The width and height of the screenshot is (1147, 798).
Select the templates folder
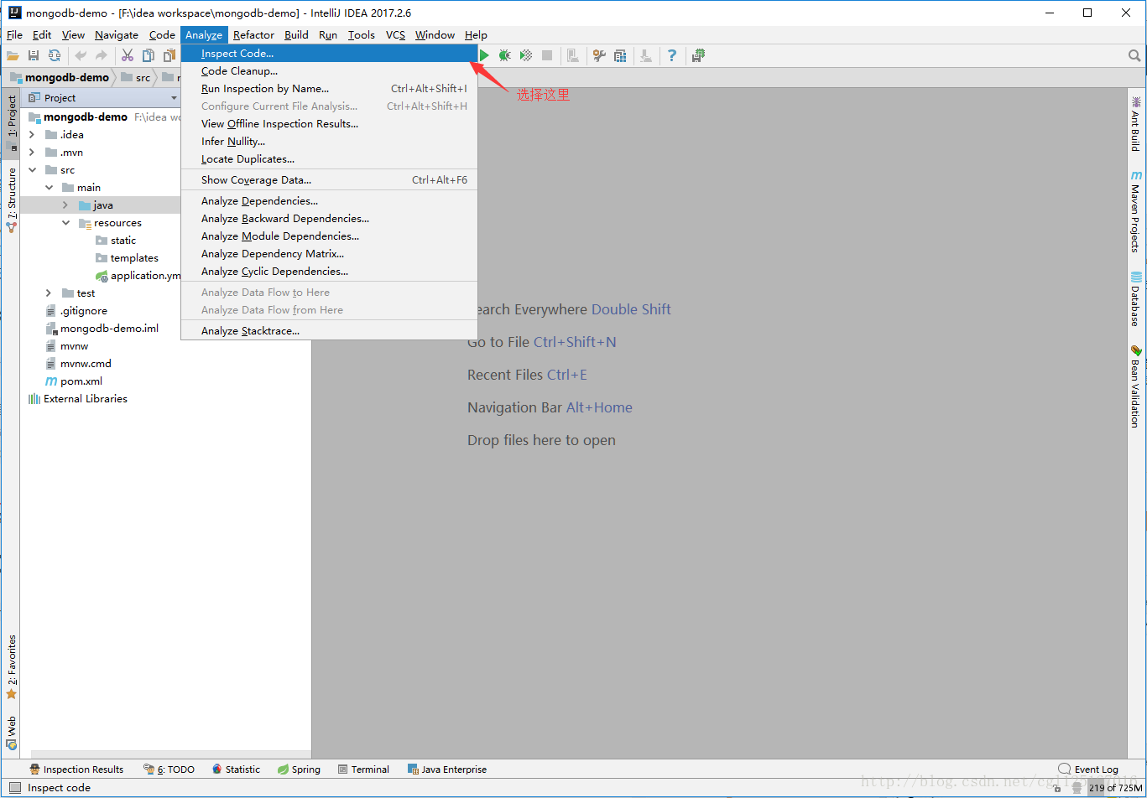pyautogui.click(x=127, y=258)
